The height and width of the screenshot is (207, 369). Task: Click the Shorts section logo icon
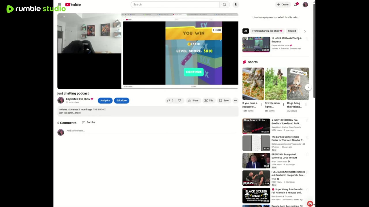coord(244,62)
